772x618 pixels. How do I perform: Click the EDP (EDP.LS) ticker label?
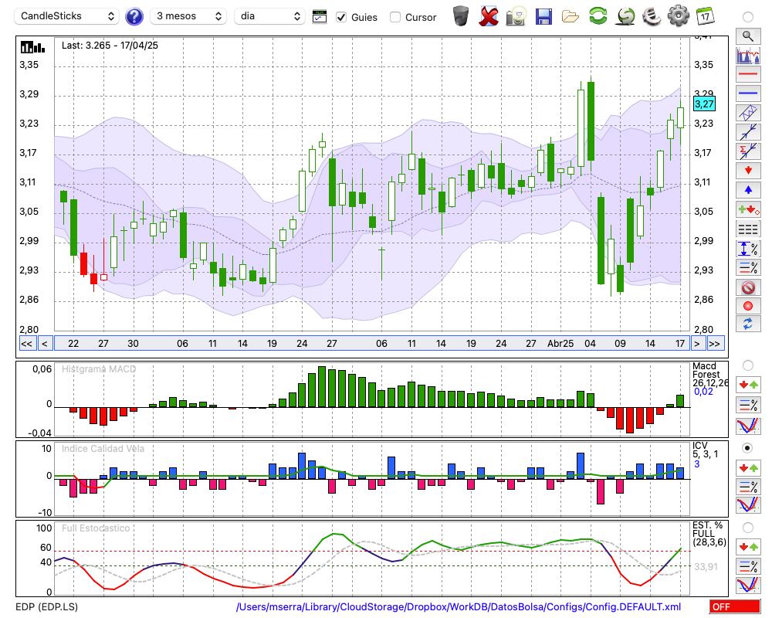tap(47, 606)
